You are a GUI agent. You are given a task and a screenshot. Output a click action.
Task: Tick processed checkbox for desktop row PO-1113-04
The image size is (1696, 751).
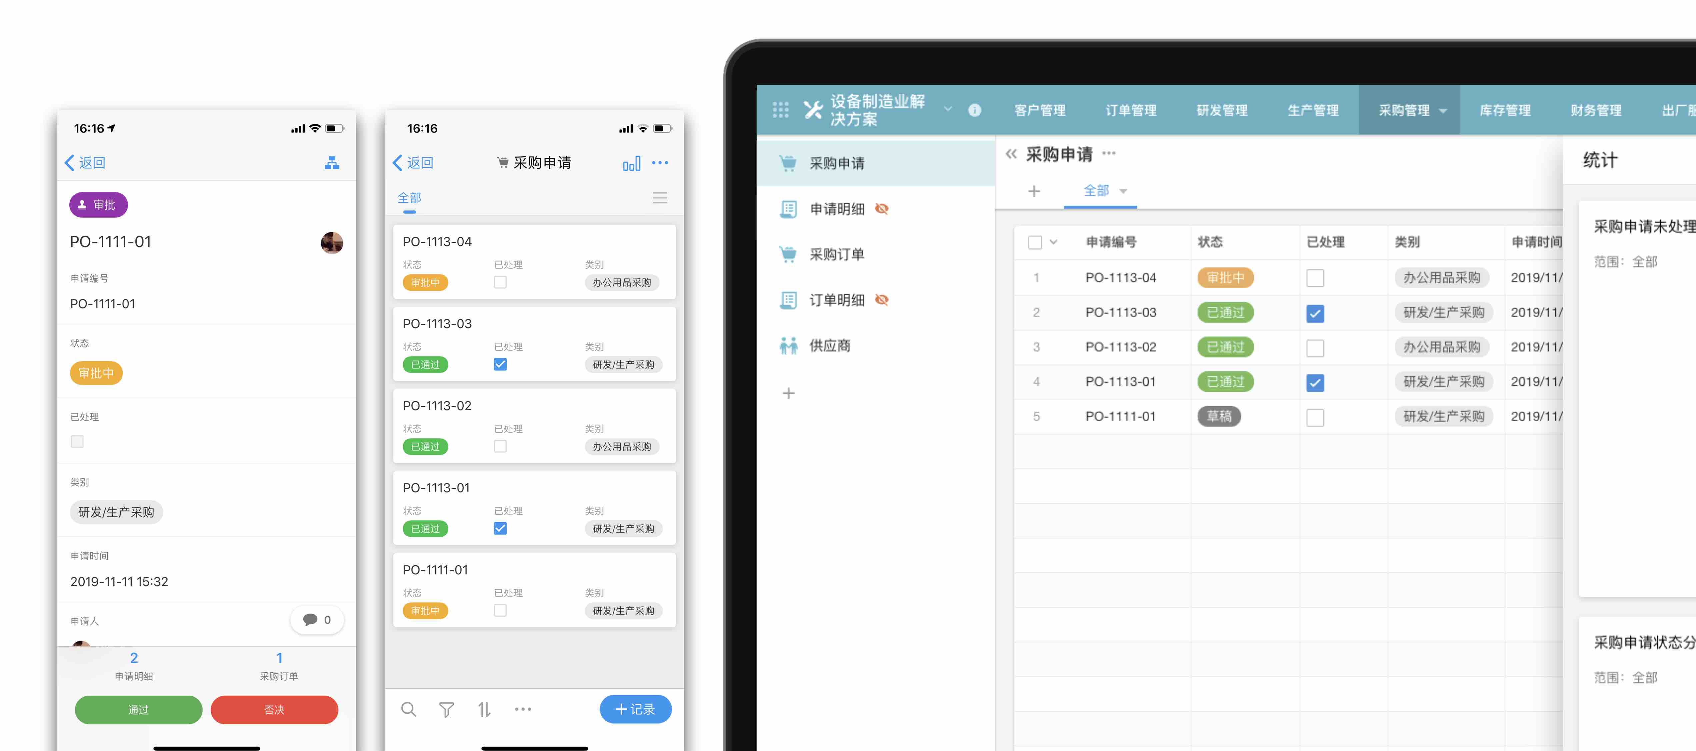1315,278
